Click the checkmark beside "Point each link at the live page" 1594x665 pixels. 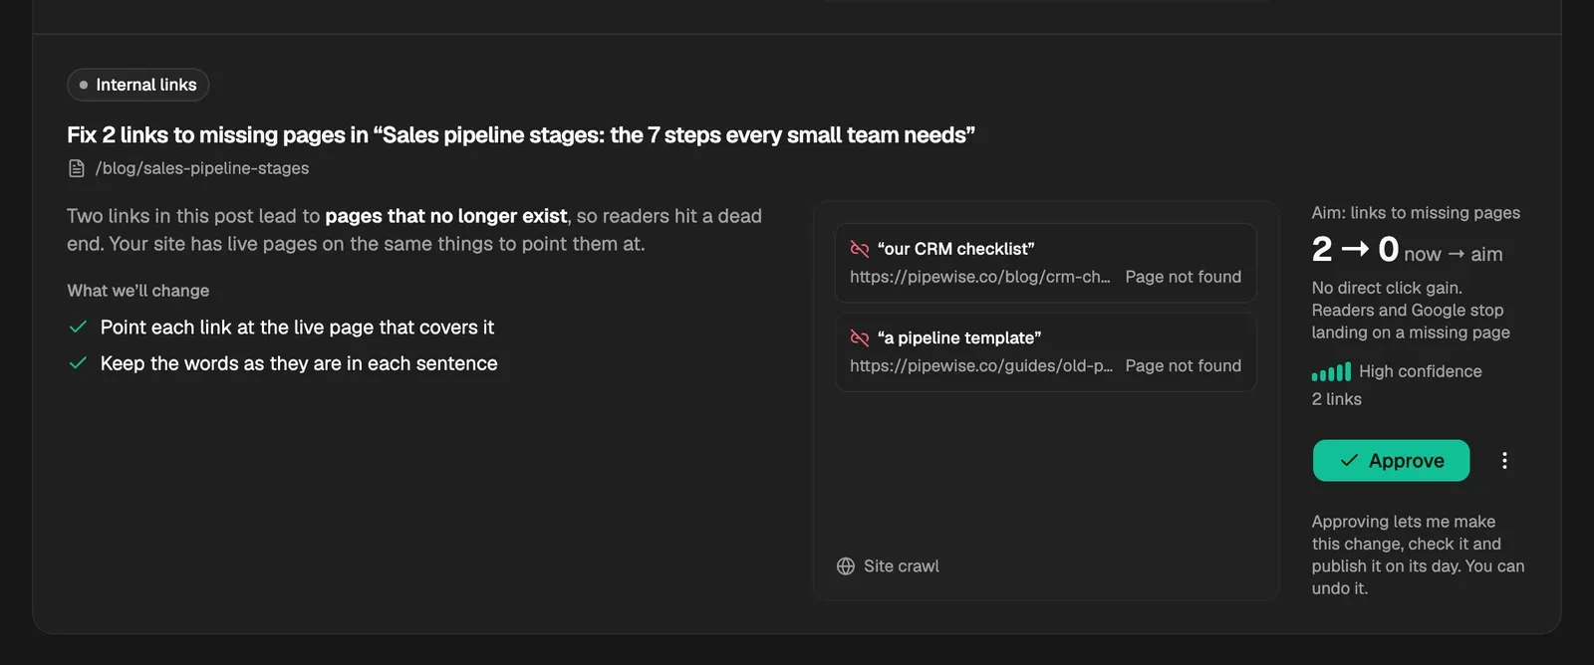pyautogui.click(x=78, y=328)
